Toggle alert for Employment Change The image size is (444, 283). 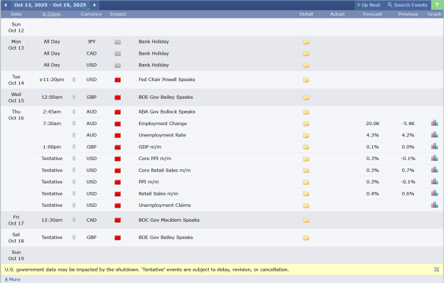tap(74, 124)
